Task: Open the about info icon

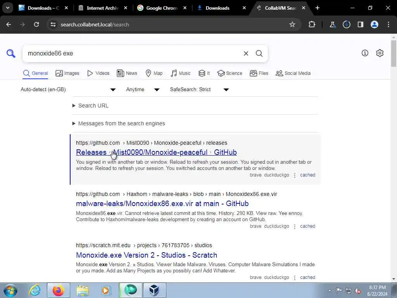Action: pyautogui.click(x=365, y=53)
